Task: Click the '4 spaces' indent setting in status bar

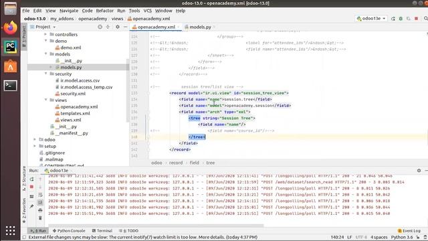Action: click(x=379, y=237)
